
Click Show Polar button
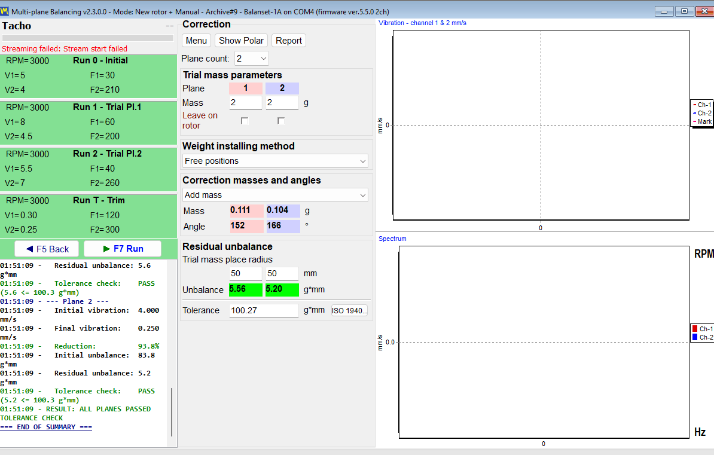[241, 41]
